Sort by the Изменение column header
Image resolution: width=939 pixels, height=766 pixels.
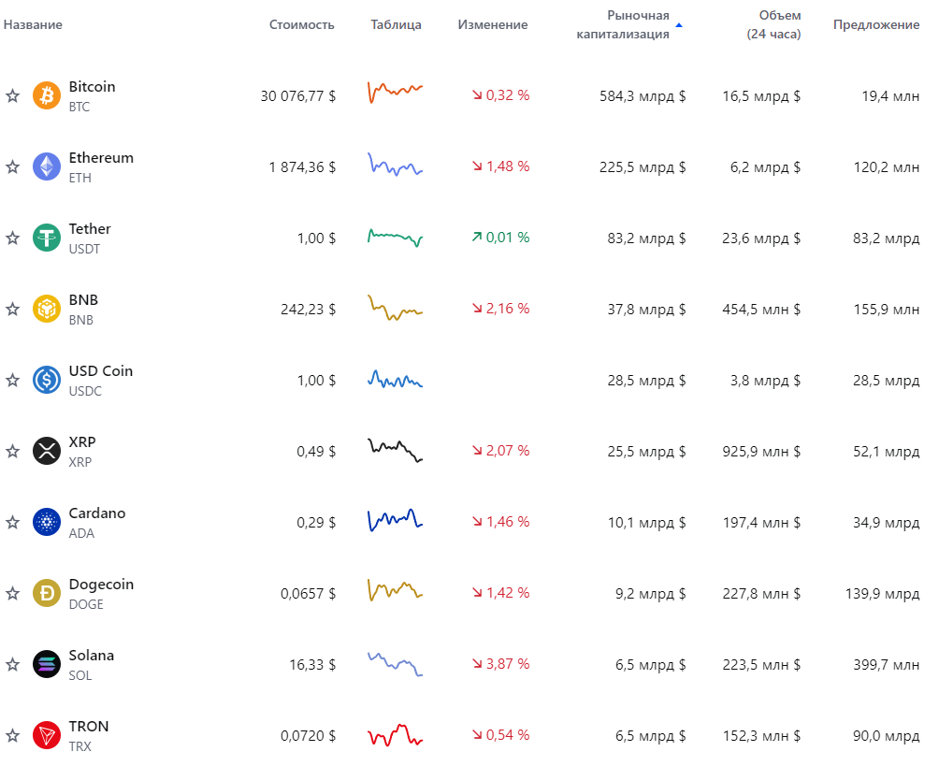[492, 25]
